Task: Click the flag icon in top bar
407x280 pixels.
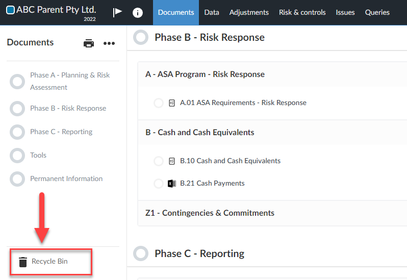Action: [x=117, y=12]
